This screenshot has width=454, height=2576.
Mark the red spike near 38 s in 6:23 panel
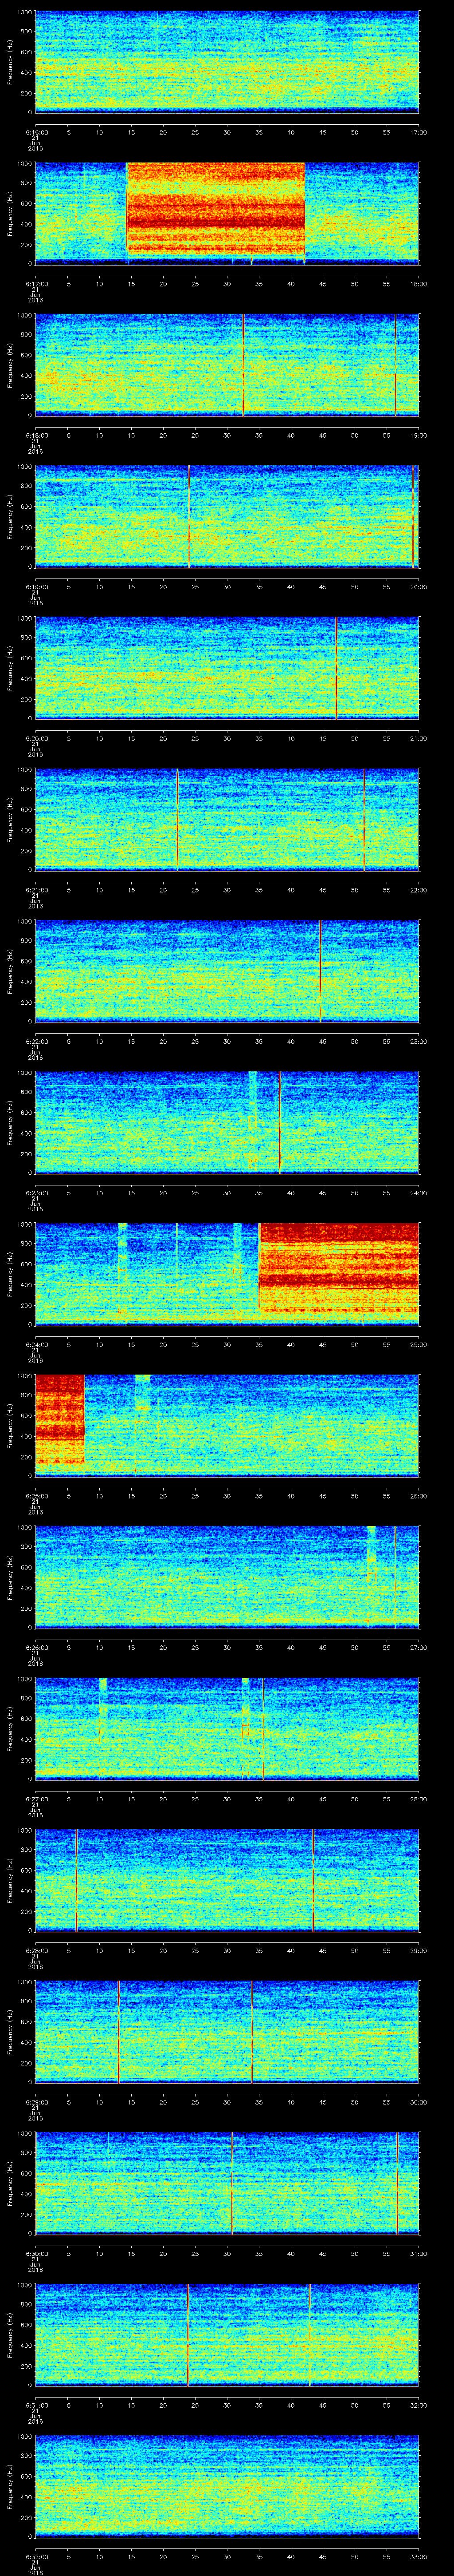(x=279, y=1122)
